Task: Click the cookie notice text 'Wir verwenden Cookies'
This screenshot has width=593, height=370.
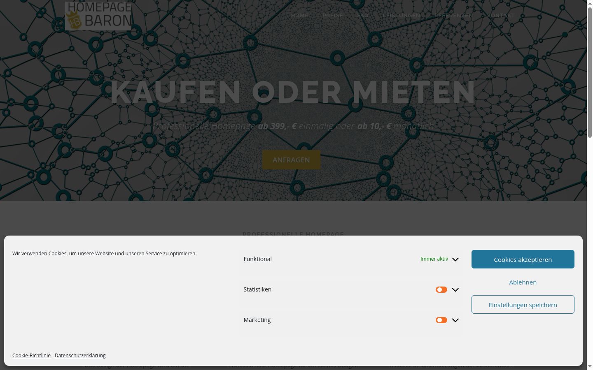Action: point(105,254)
